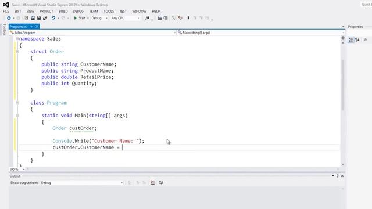372x209 pixels.
Task: Click the editor split window handle
Action: coord(343,38)
